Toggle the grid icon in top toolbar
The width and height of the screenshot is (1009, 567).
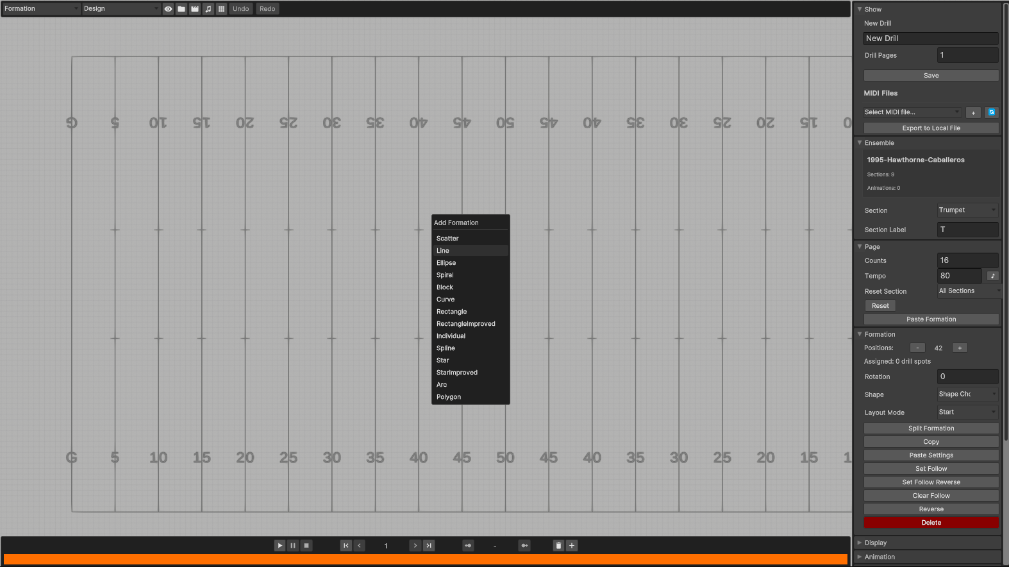(x=221, y=9)
